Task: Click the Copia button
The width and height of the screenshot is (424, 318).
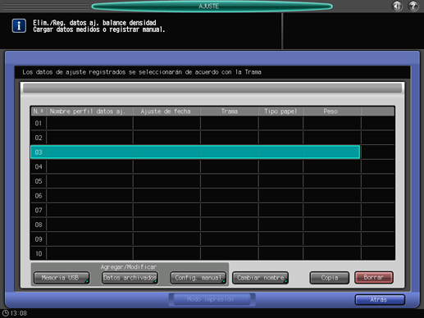Action: pos(330,278)
